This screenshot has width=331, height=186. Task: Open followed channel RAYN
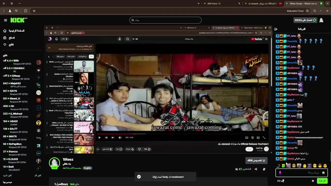point(22,92)
